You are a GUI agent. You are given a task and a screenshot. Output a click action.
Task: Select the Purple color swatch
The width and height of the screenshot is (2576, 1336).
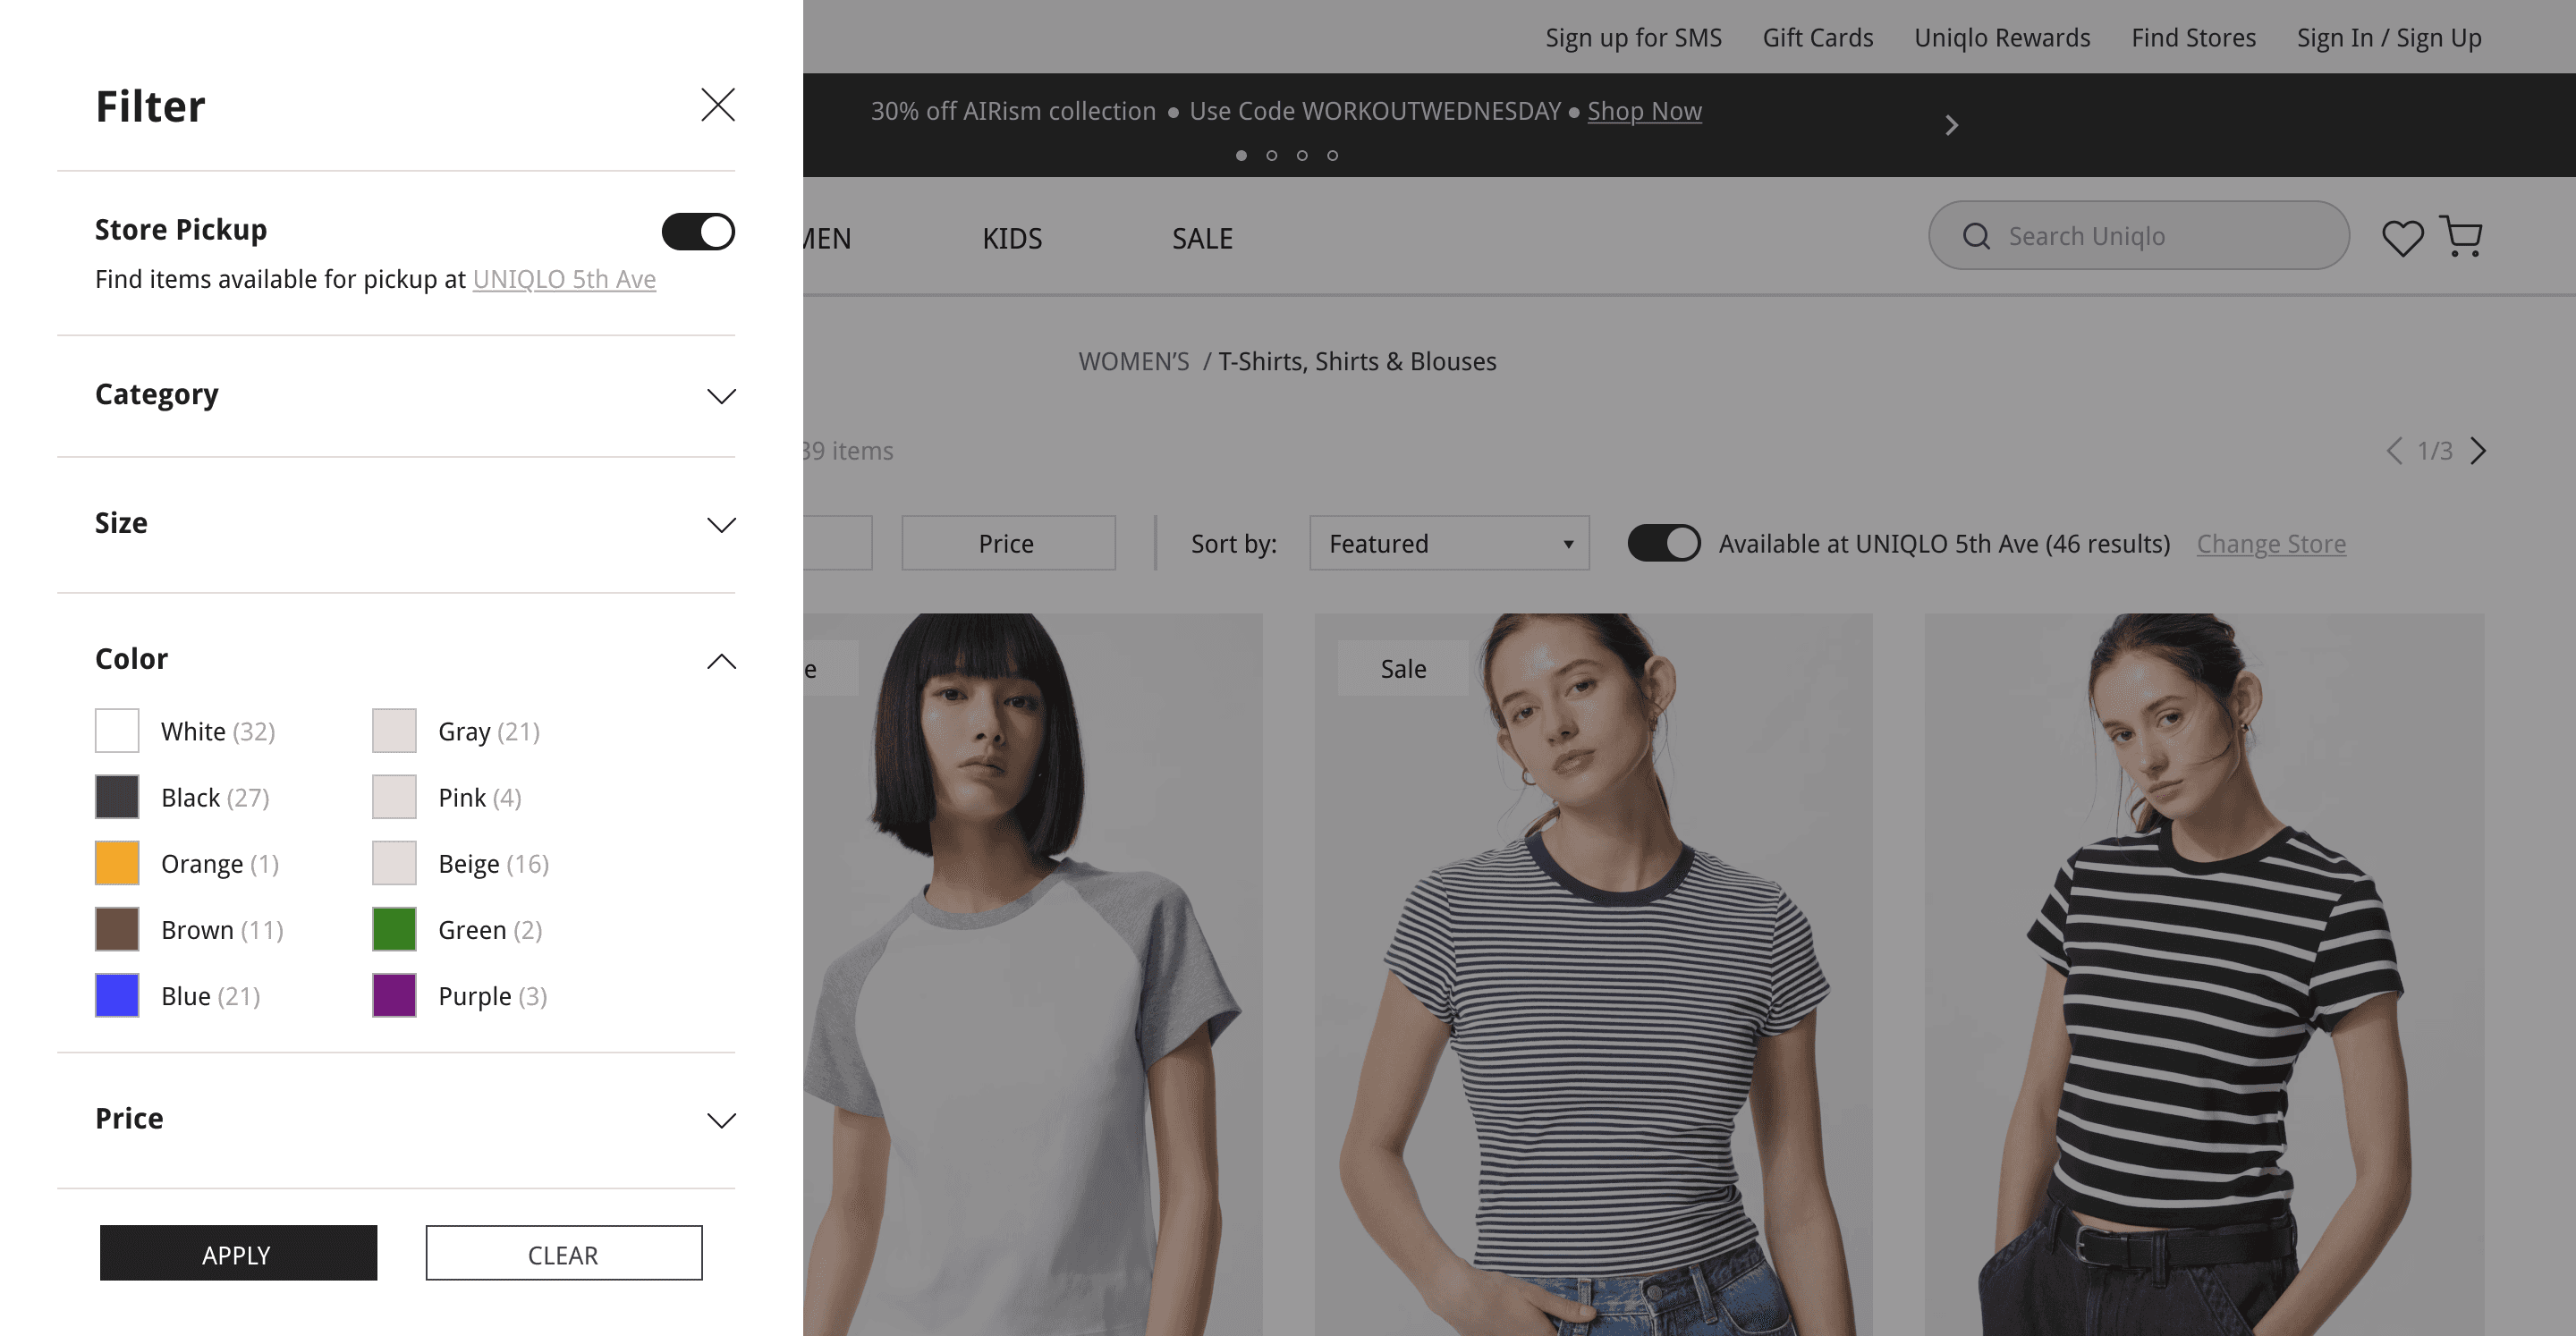(x=394, y=996)
